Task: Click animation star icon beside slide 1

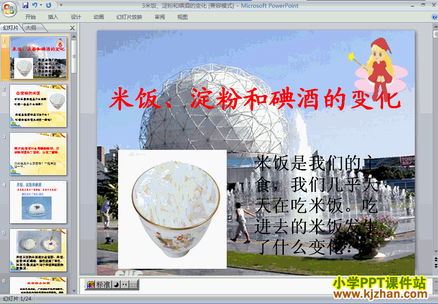Action: [4, 46]
